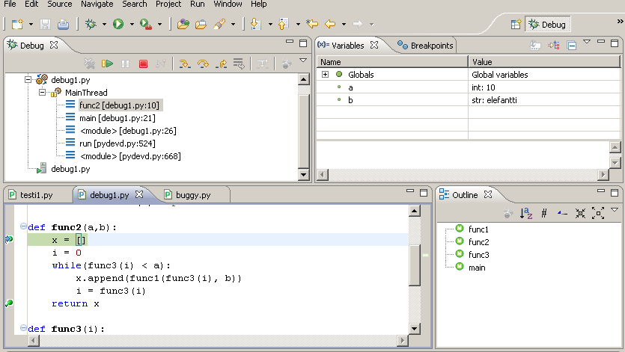Click the Open Perspective icon

click(x=516, y=25)
